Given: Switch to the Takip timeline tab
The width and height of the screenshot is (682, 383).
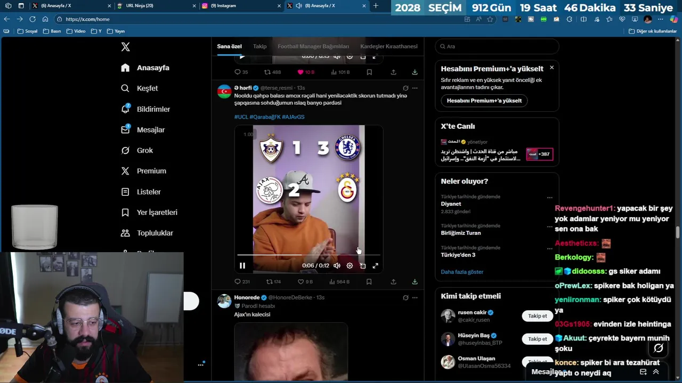Looking at the screenshot, I should (260, 46).
